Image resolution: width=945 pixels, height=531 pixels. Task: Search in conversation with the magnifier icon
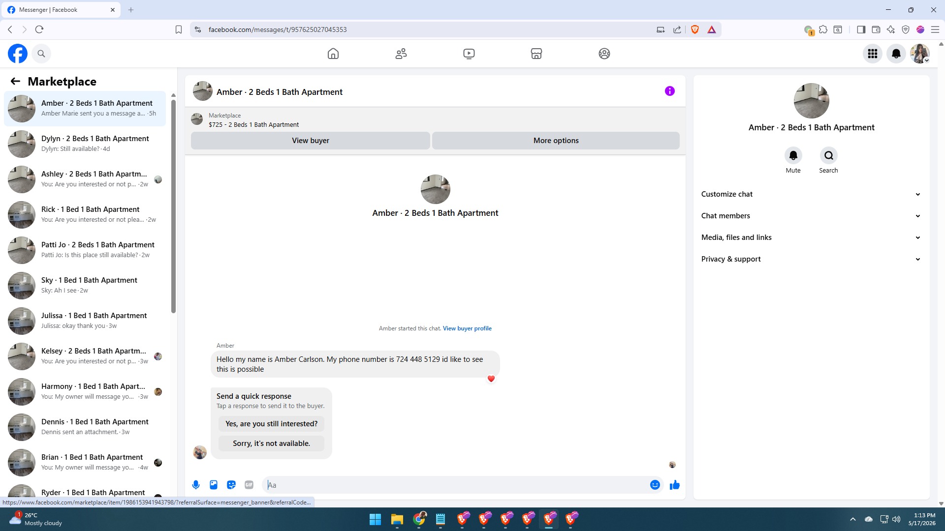(829, 155)
